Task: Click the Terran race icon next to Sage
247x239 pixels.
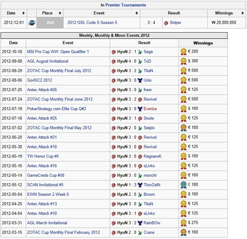Action: (x=140, y=52)
